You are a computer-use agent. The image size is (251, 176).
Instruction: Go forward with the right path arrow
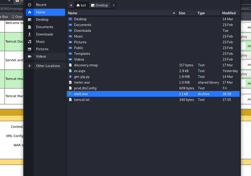(114, 5)
